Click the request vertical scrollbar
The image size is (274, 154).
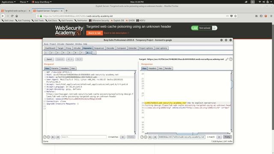coord(135,103)
